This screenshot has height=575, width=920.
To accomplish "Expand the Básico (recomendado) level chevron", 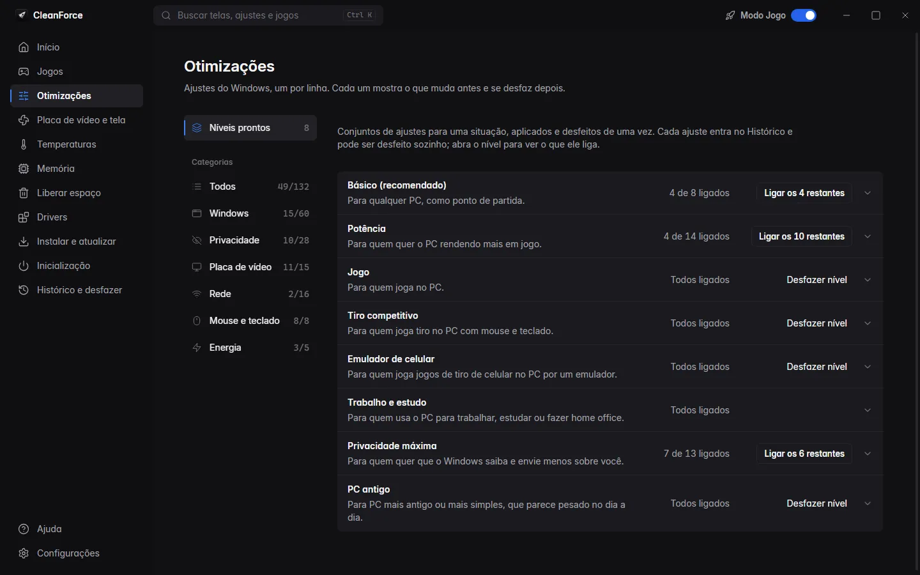I will (868, 193).
